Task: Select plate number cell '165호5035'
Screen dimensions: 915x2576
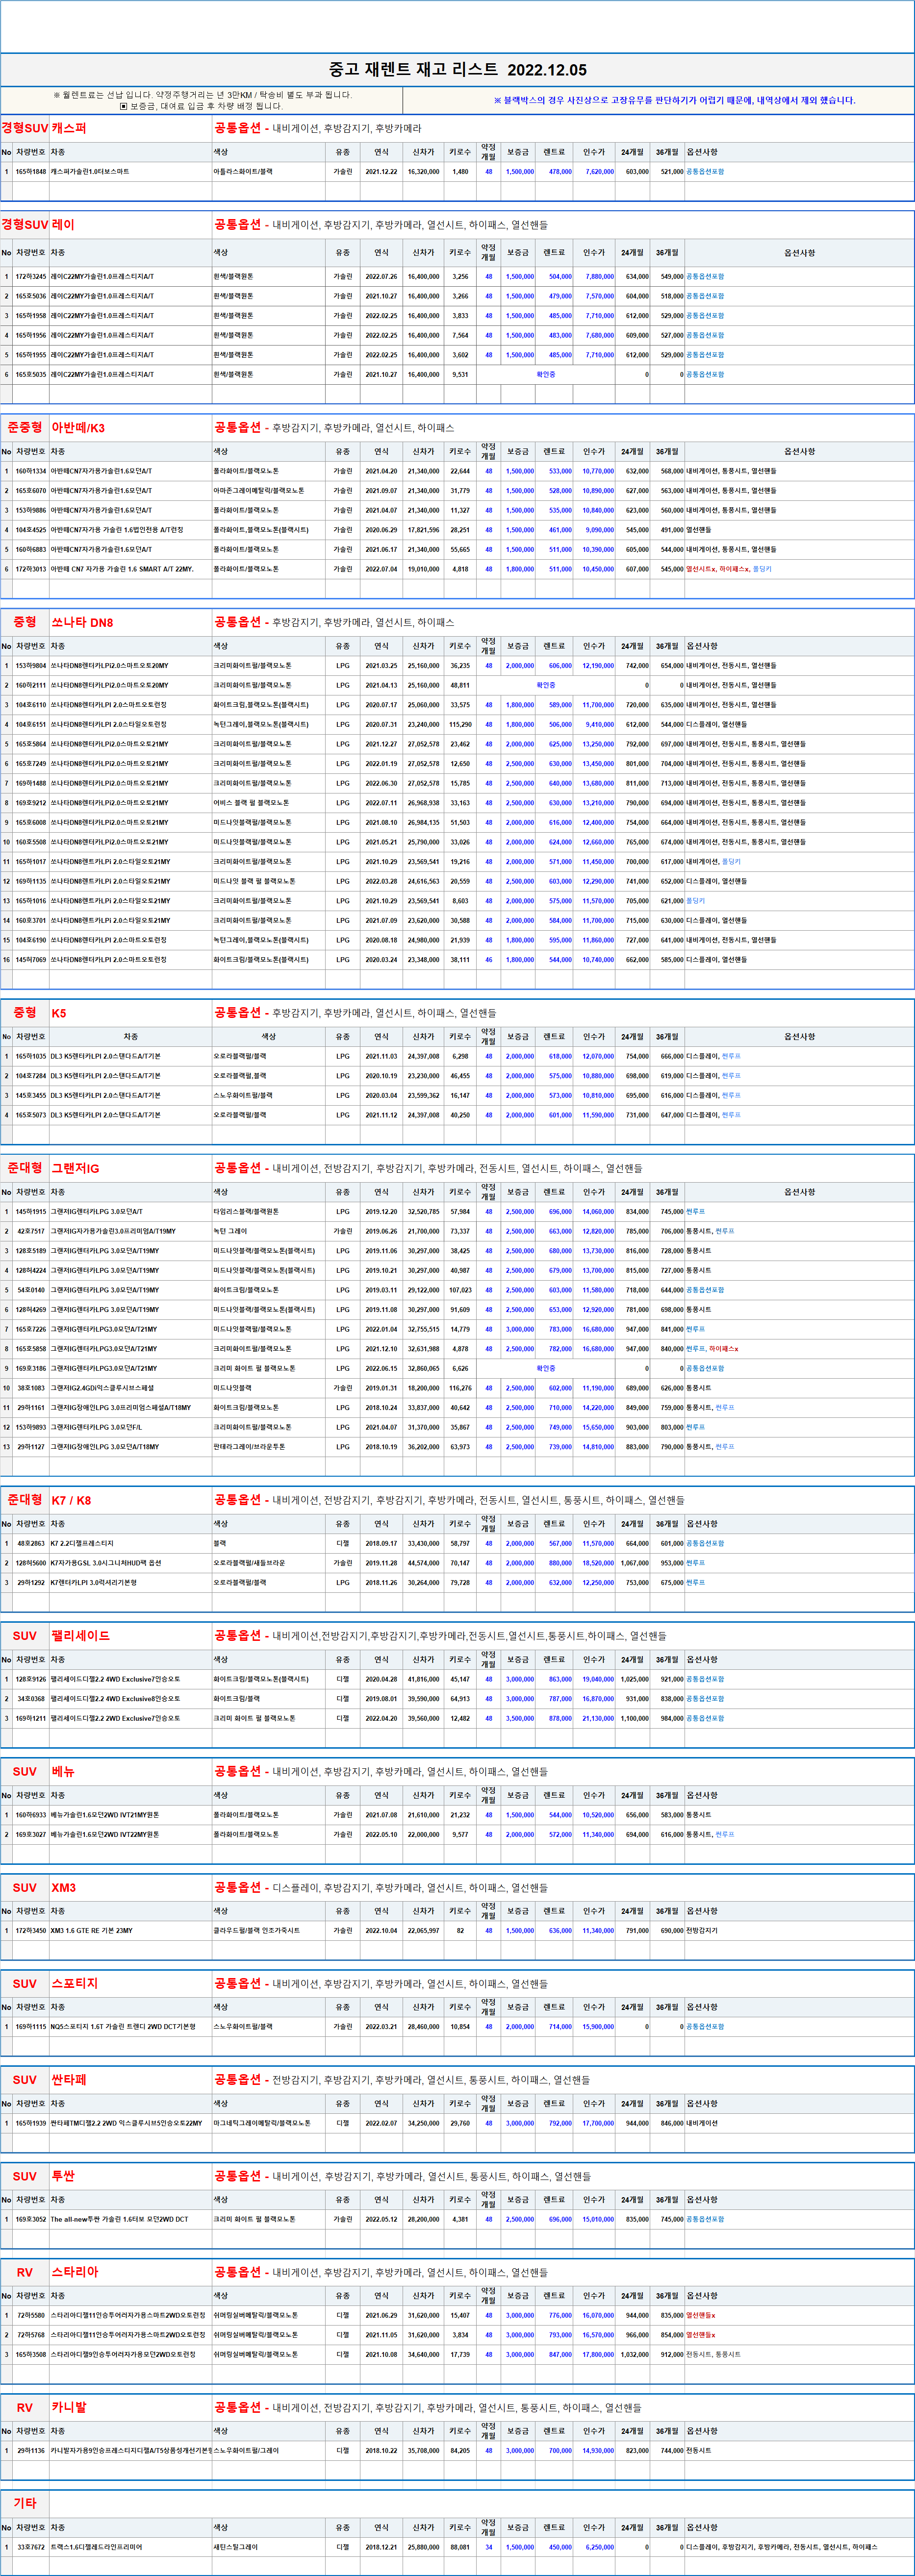Action: [x=31, y=374]
